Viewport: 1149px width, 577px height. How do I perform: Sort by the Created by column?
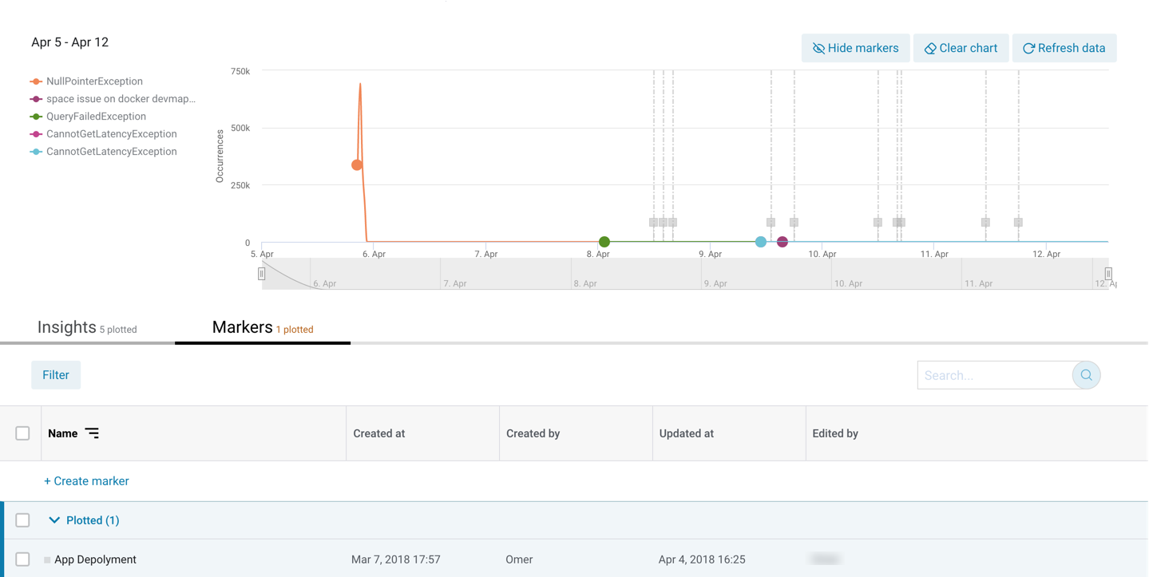pos(533,433)
